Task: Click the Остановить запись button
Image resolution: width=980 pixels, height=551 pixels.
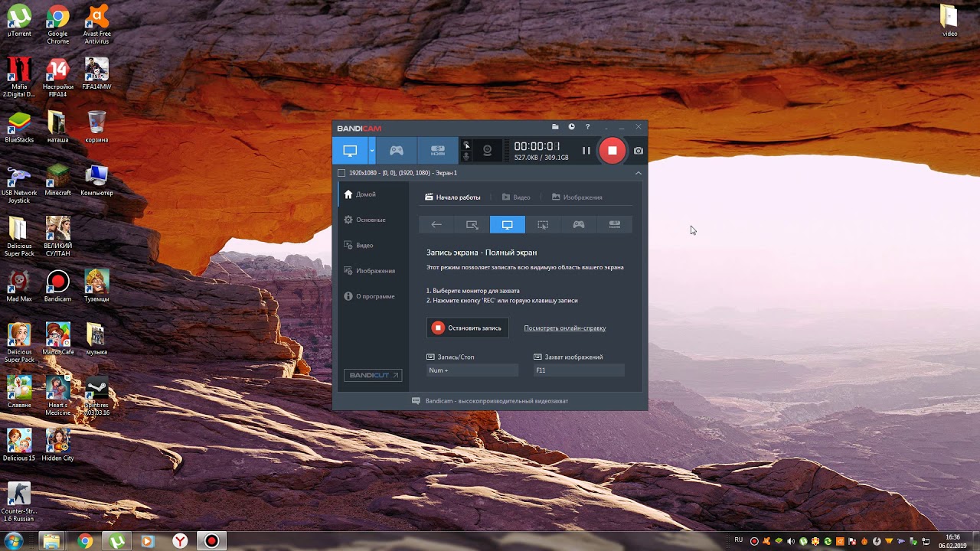Action: [467, 328]
